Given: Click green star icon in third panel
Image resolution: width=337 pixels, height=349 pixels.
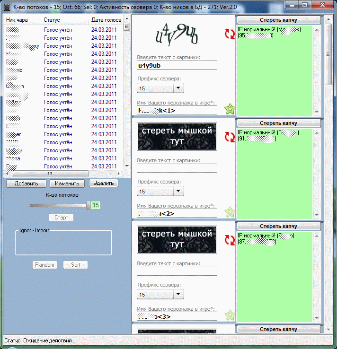Looking at the screenshot, I should 230,315.
